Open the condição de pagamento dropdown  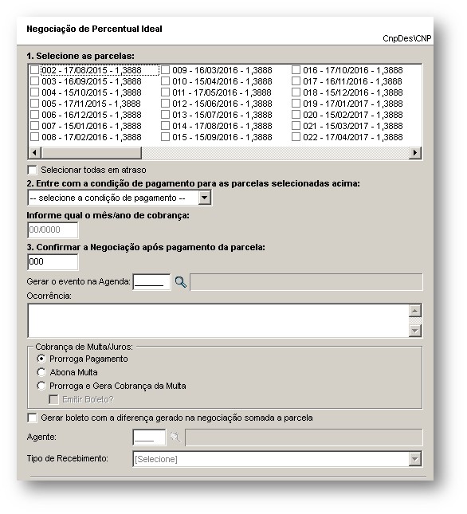(x=205, y=198)
